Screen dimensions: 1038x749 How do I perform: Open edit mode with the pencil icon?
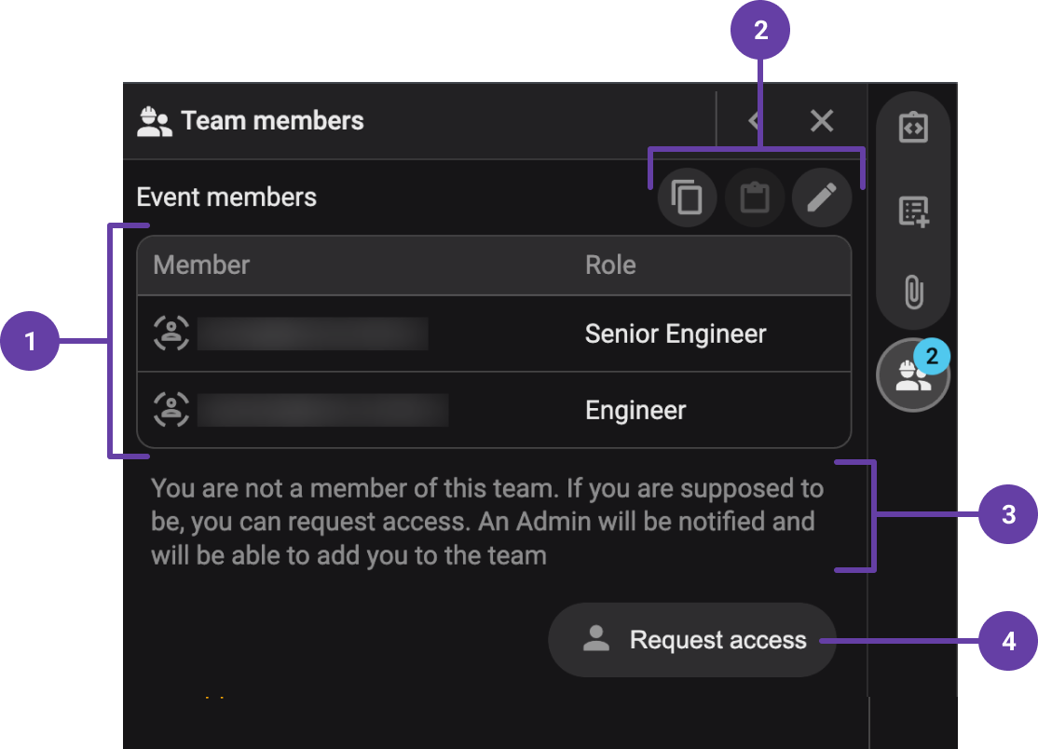point(821,197)
